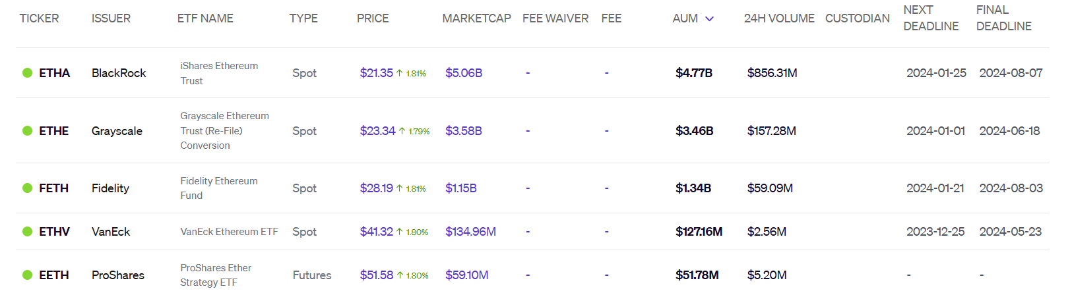Click the FINAL DEADLINE column header
The image size is (1070, 293).
coord(1004,18)
